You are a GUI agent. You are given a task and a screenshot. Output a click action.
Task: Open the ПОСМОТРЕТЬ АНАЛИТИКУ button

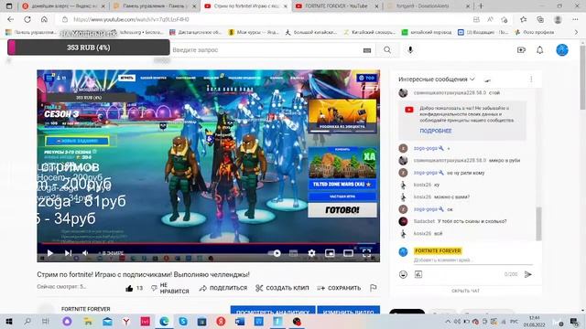point(273,311)
